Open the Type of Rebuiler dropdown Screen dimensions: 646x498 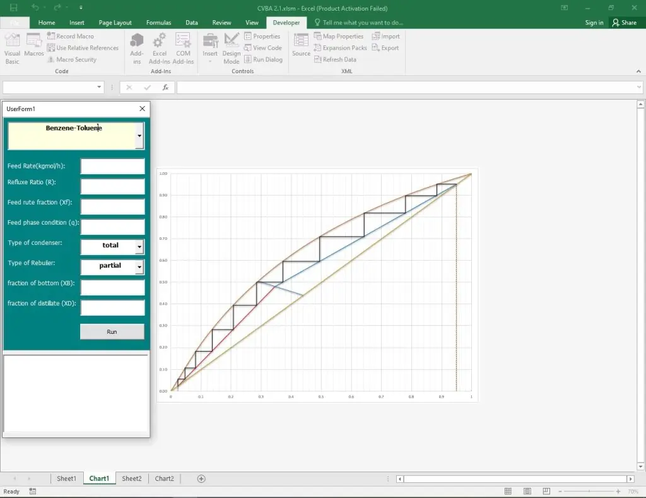tap(139, 267)
